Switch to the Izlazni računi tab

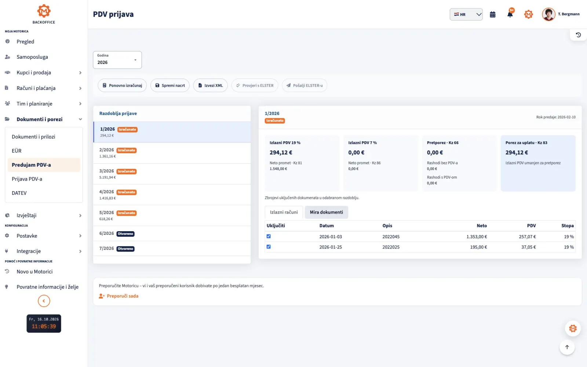click(284, 212)
